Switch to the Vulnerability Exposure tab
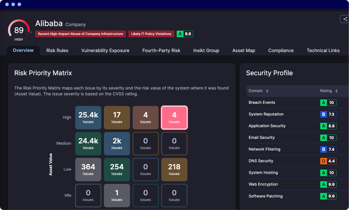Viewport: 349px width, 210px height. (105, 51)
